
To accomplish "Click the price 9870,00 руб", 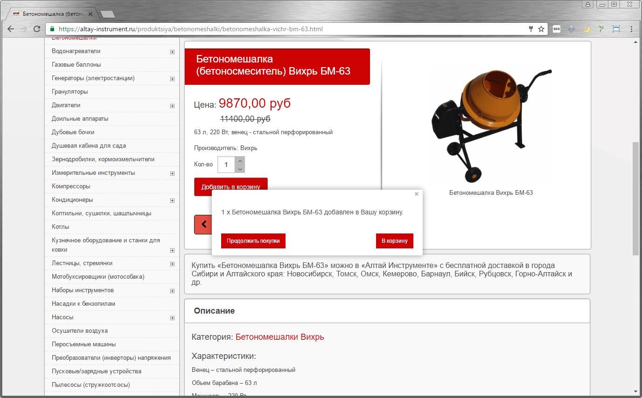I will coord(255,103).
